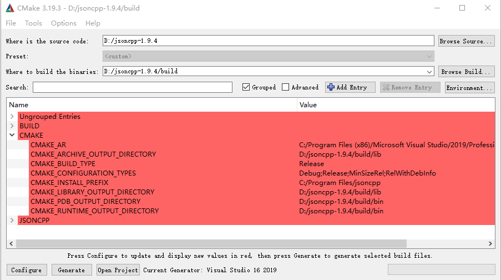Uncheck the Grouped checkbox
The image size is (501, 280).
point(246,87)
